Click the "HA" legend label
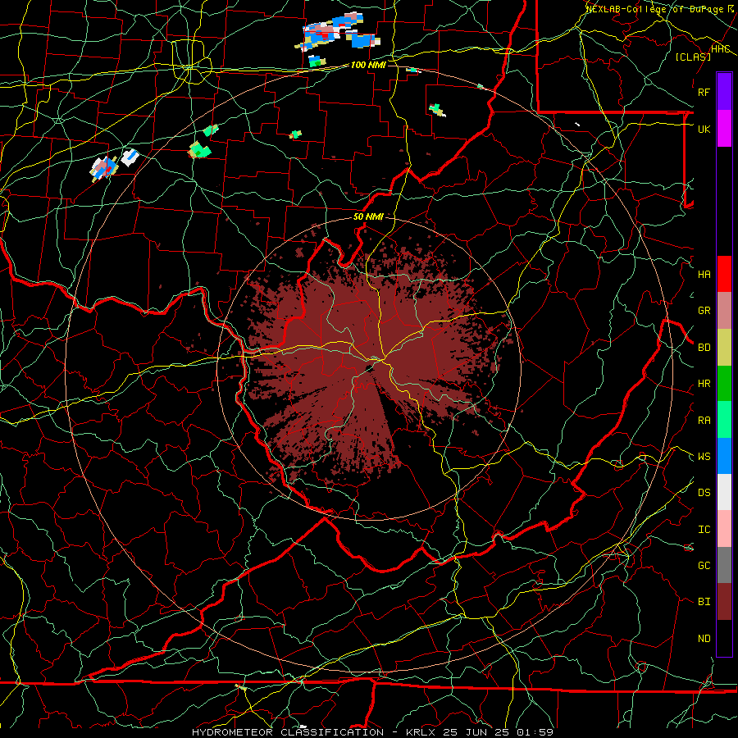 coord(704,275)
